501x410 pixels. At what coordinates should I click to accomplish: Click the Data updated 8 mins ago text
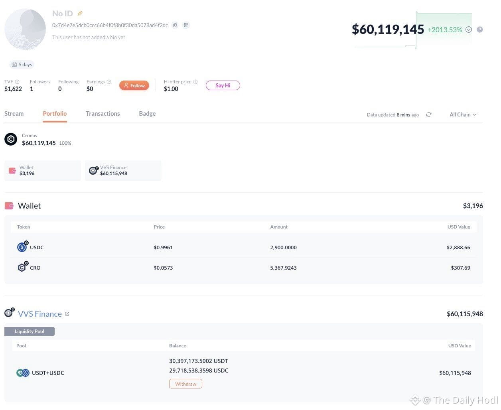coord(393,115)
